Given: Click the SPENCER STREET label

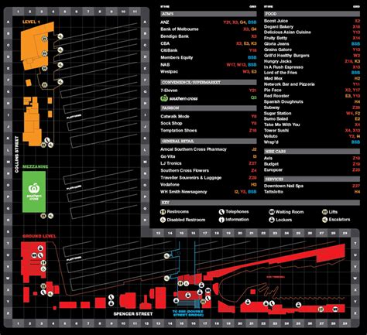Looking at the screenshot, I should (133, 314).
